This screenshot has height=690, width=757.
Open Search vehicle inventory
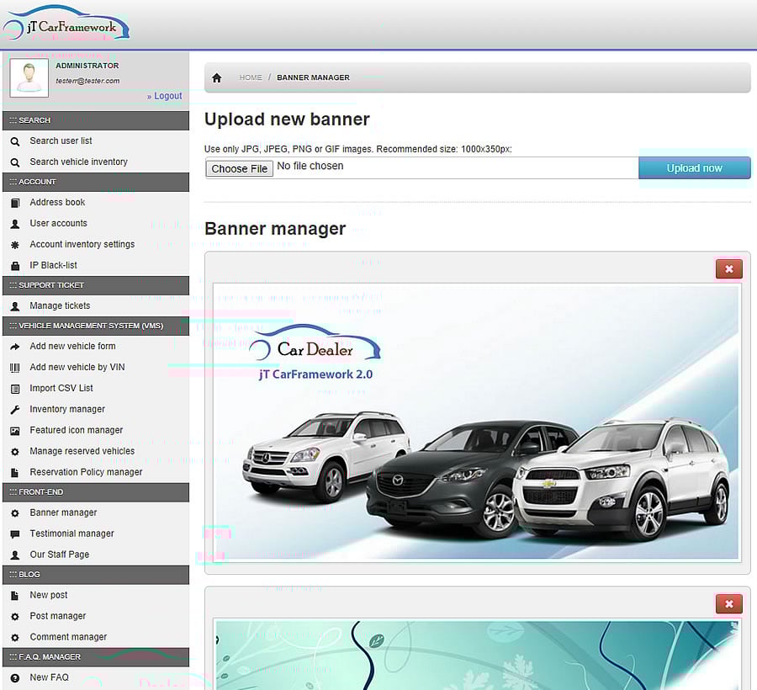pos(79,162)
